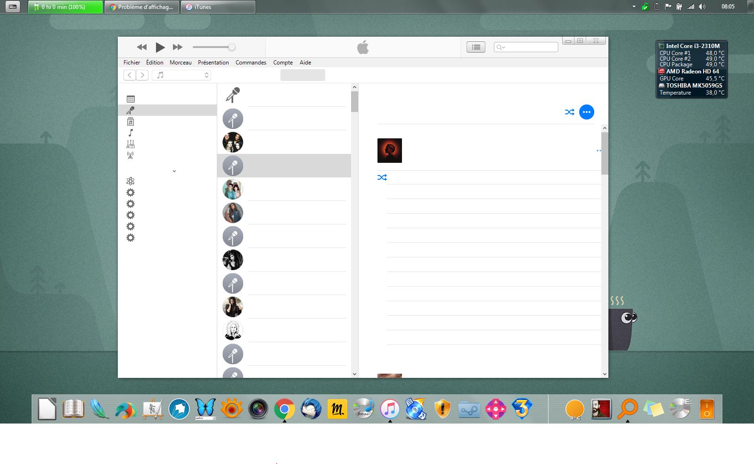Viewport: 754px width, 464px height.
Task: Click the orange power switch dock icon
Action: [707, 409]
